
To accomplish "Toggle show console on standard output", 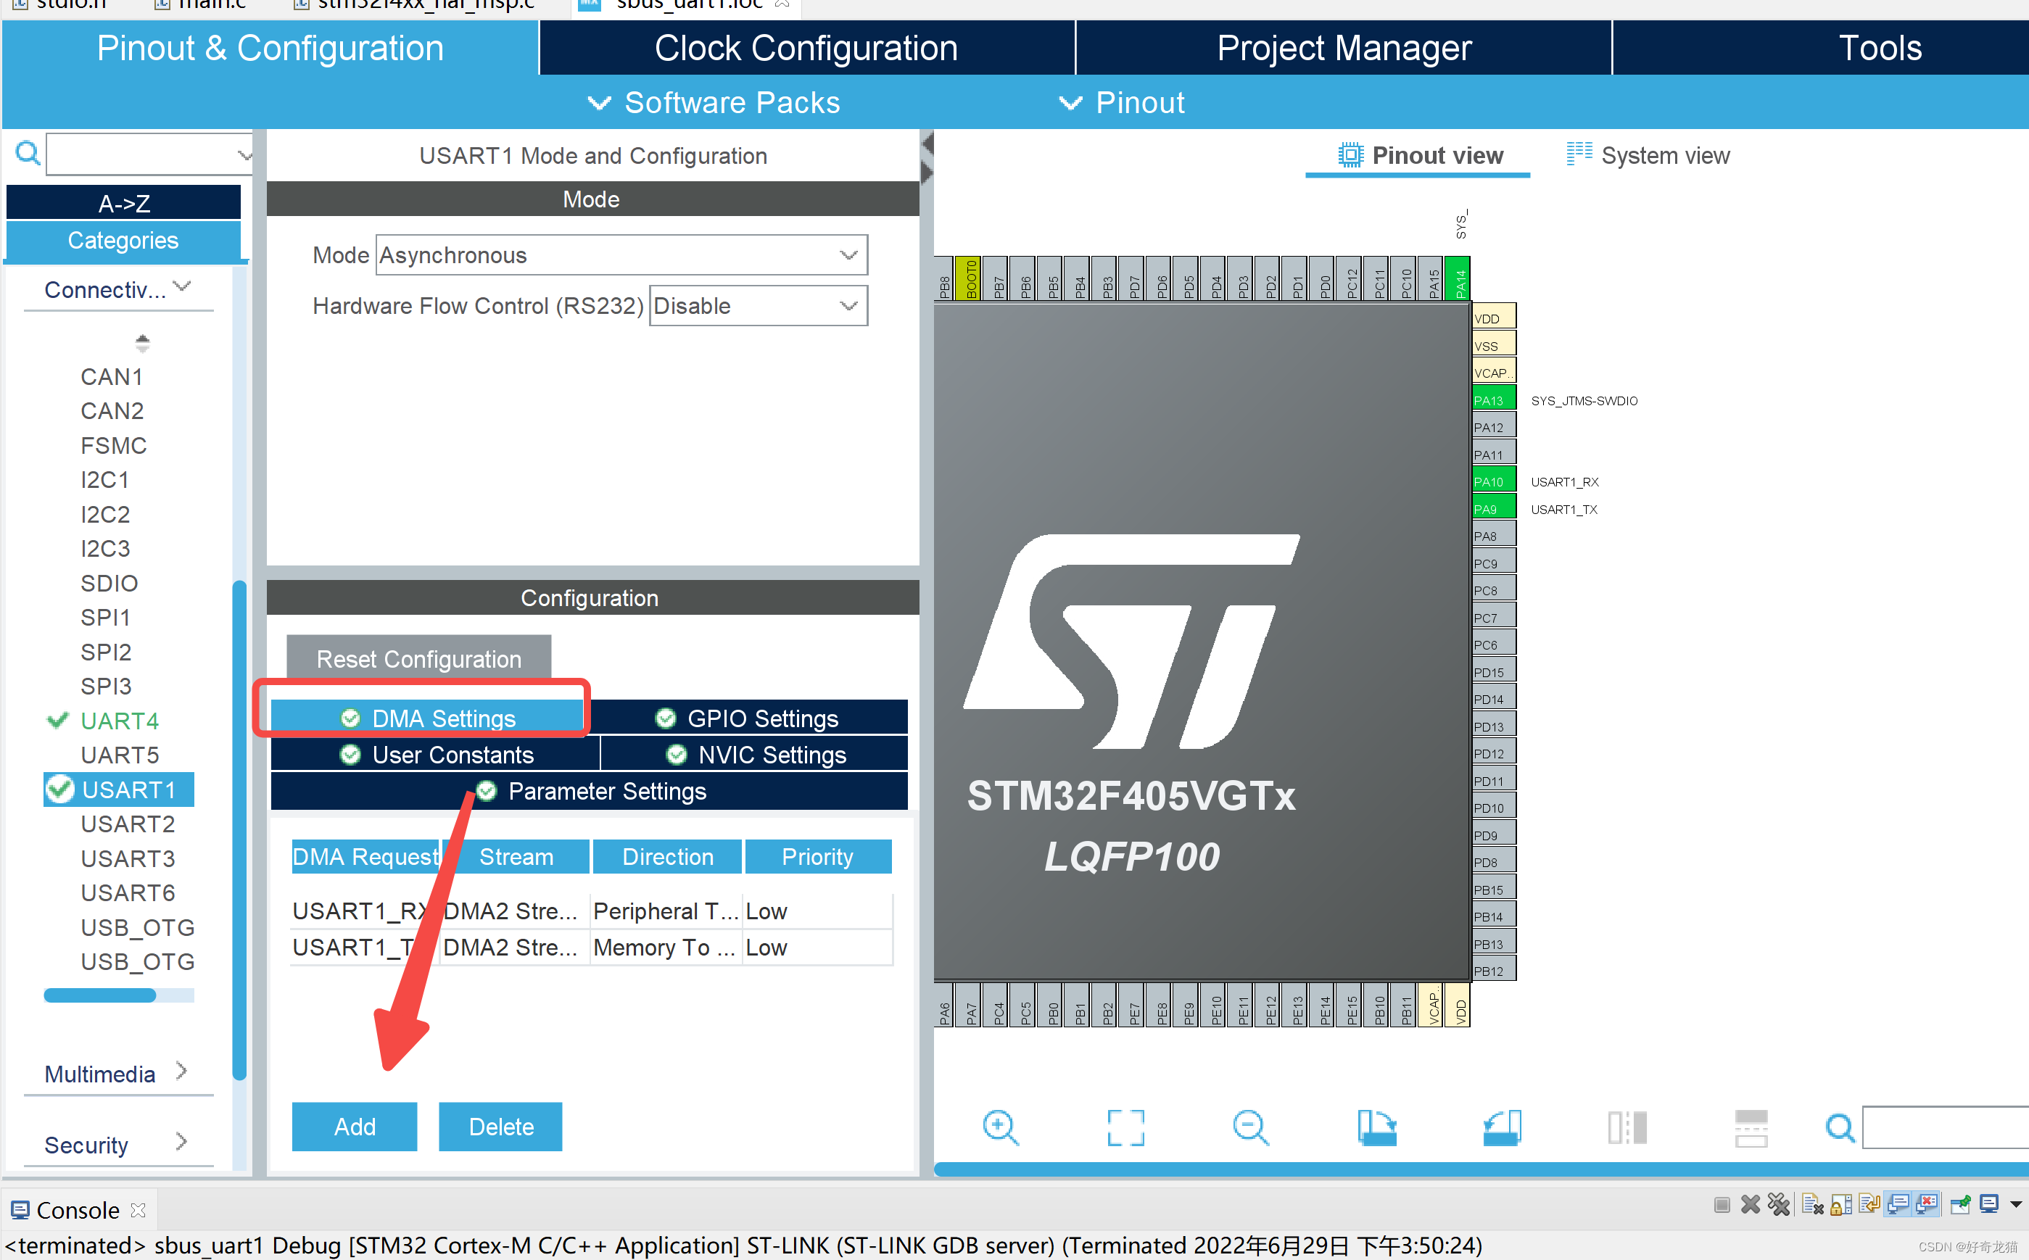I will (x=1898, y=1205).
